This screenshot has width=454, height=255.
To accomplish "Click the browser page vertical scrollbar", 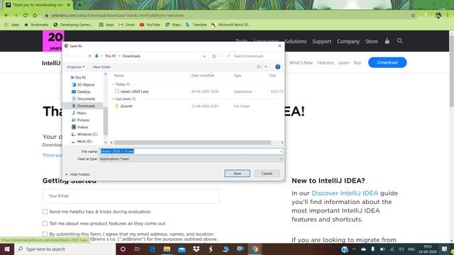I will coord(452,71).
